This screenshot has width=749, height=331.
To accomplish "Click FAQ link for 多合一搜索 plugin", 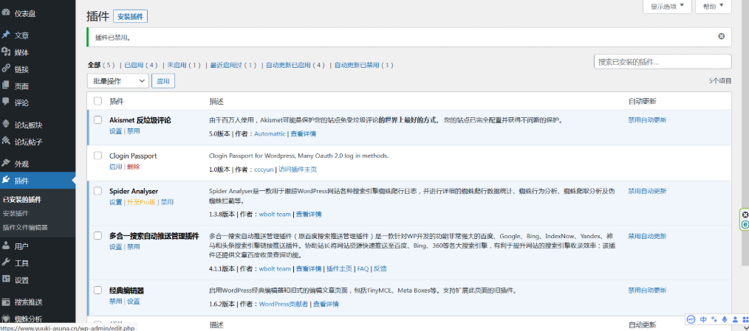I will pos(363,268).
